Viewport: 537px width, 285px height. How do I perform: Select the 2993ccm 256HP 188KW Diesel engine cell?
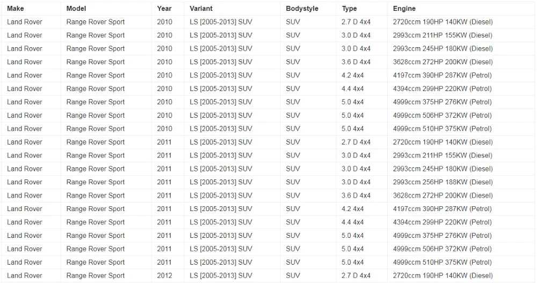click(442, 182)
